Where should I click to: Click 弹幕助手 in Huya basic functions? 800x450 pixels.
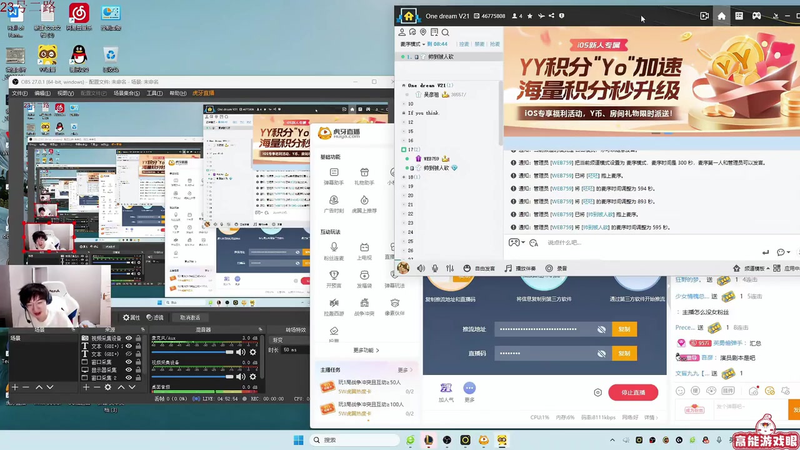(334, 176)
